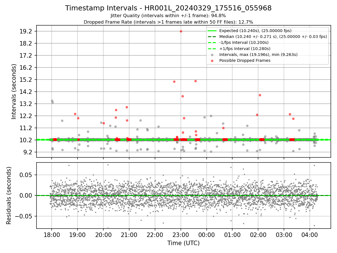337x253 pixels.
Task: Click the y-axis tick label '9.2'
Action: click(x=28, y=152)
